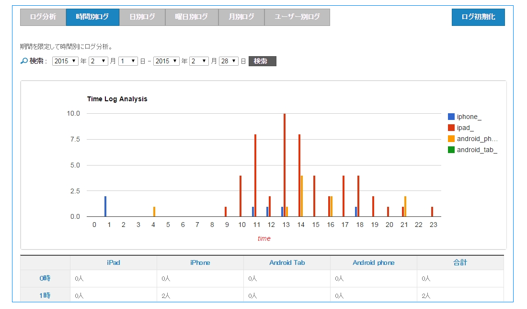Open the end year dropdown
This screenshot has width=527, height=309.
[x=166, y=61]
